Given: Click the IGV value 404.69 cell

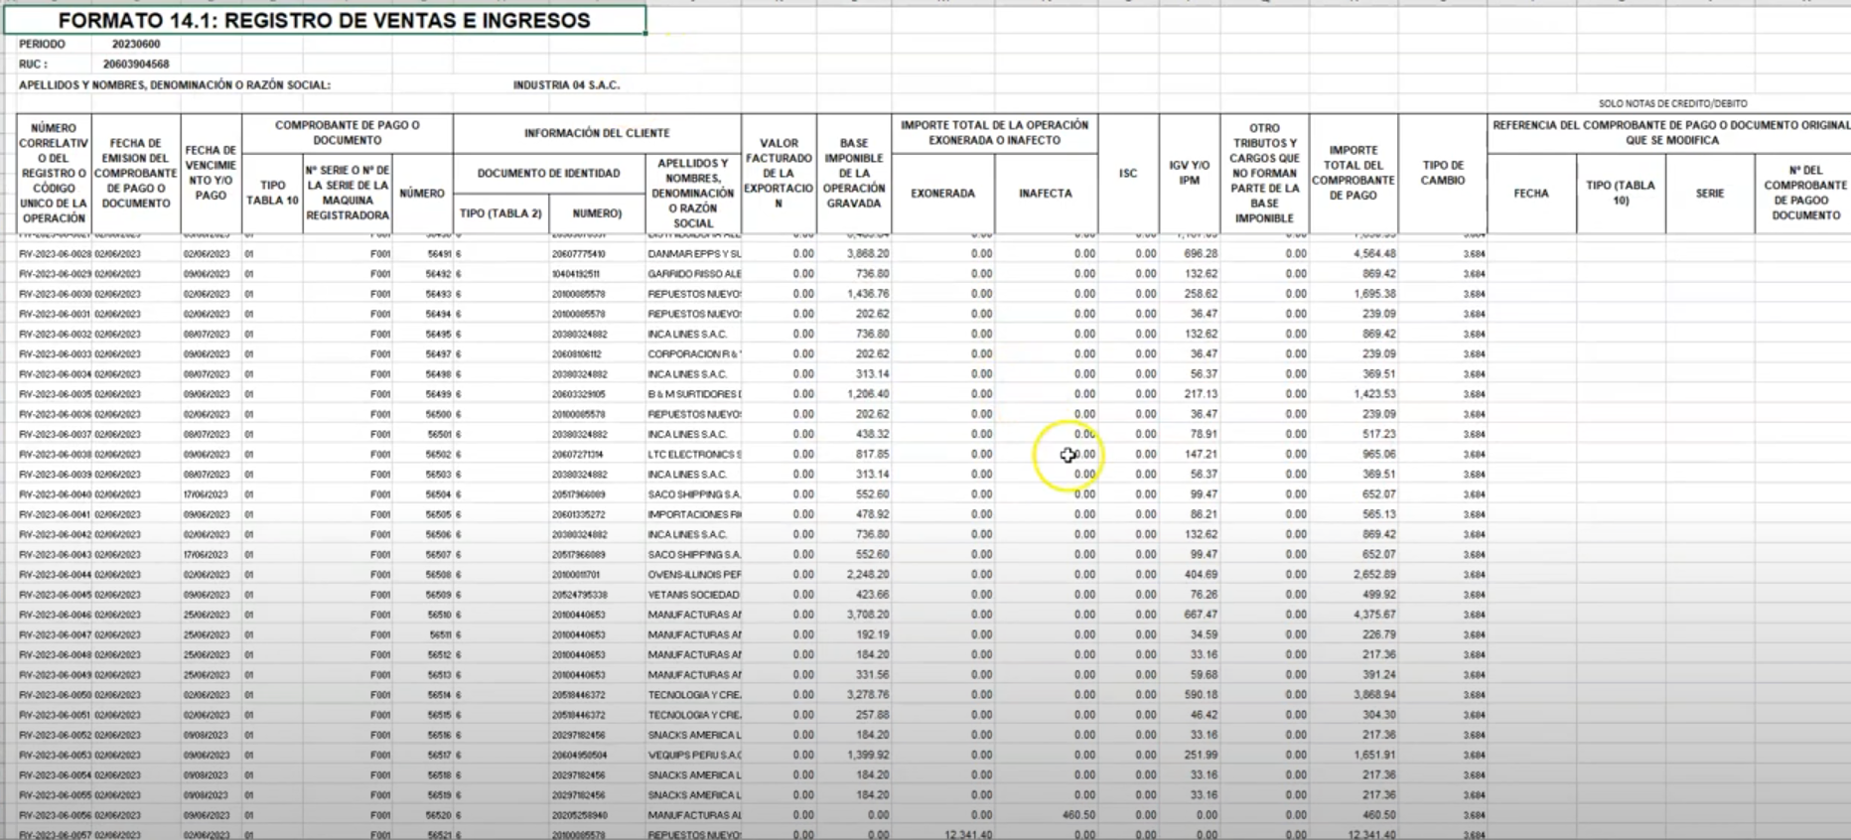Looking at the screenshot, I should [1189, 575].
